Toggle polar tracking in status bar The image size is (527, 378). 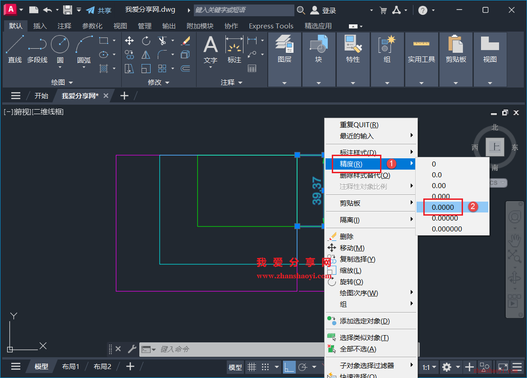point(303,367)
